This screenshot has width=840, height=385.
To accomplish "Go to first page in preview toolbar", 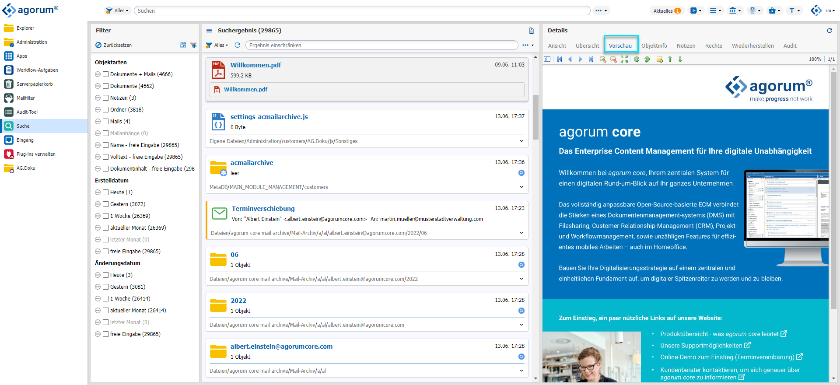I will point(560,59).
